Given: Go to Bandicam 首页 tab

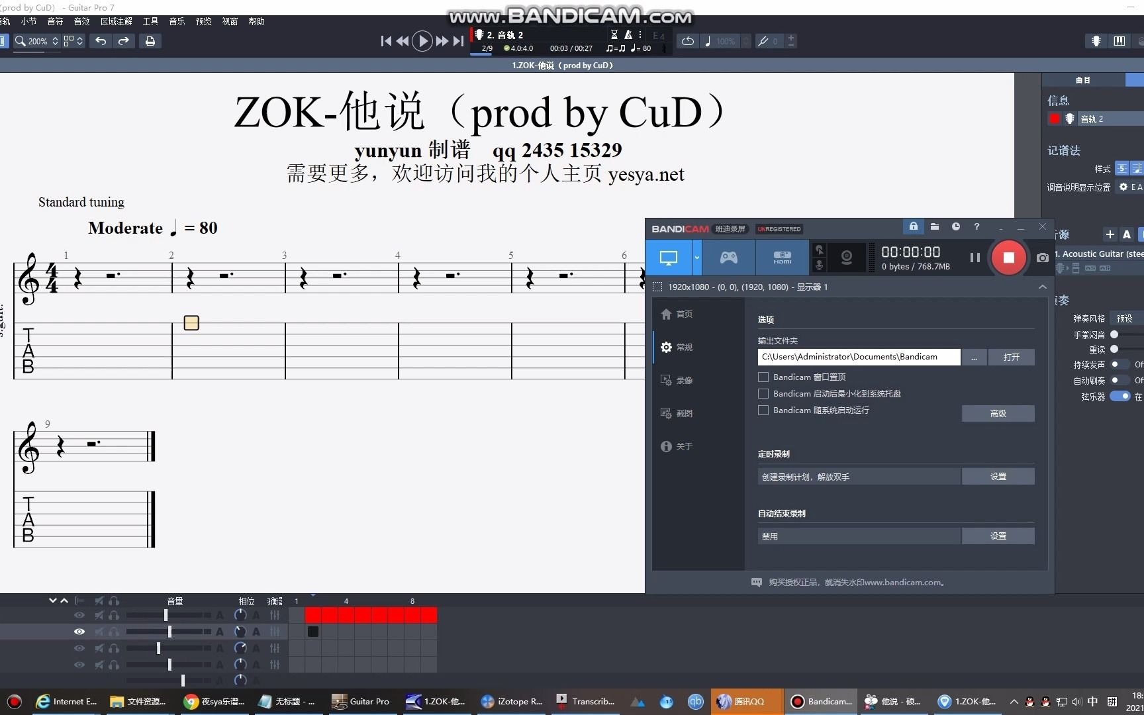Looking at the screenshot, I should (x=677, y=314).
